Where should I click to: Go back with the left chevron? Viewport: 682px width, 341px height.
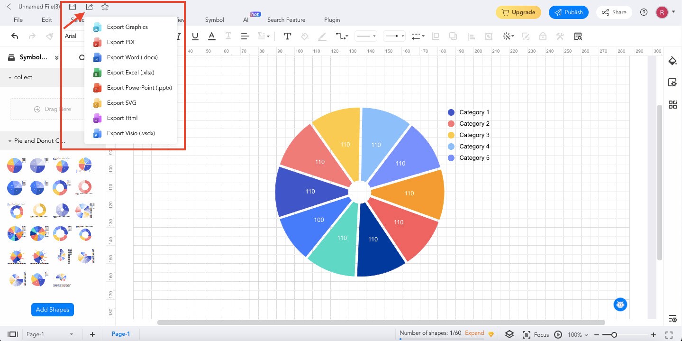[9, 7]
